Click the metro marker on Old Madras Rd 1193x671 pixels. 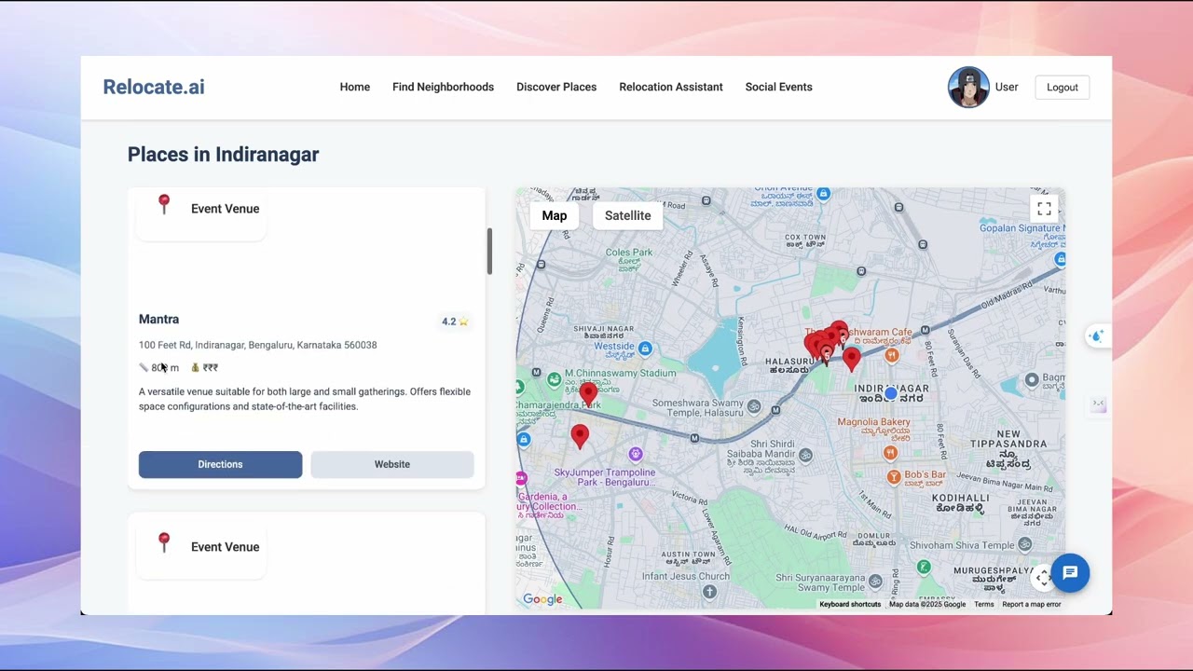point(925,330)
